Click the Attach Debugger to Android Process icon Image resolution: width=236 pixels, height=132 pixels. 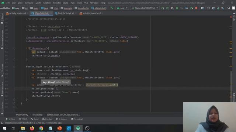191,8
